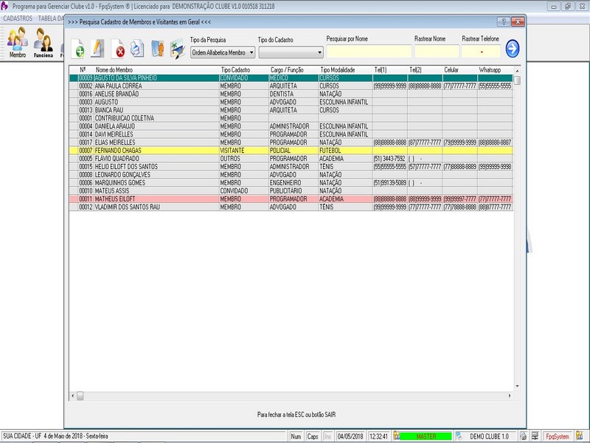The height and width of the screenshot is (443, 590).
Task: Click the icon beside DEMO CLUBE 1.0
Action: click(459, 436)
